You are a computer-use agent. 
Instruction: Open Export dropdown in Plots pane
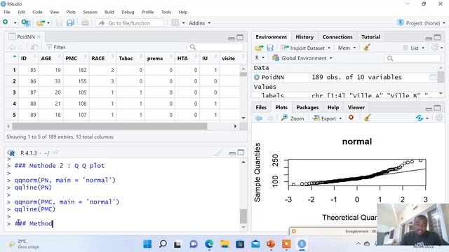(x=328, y=118)
